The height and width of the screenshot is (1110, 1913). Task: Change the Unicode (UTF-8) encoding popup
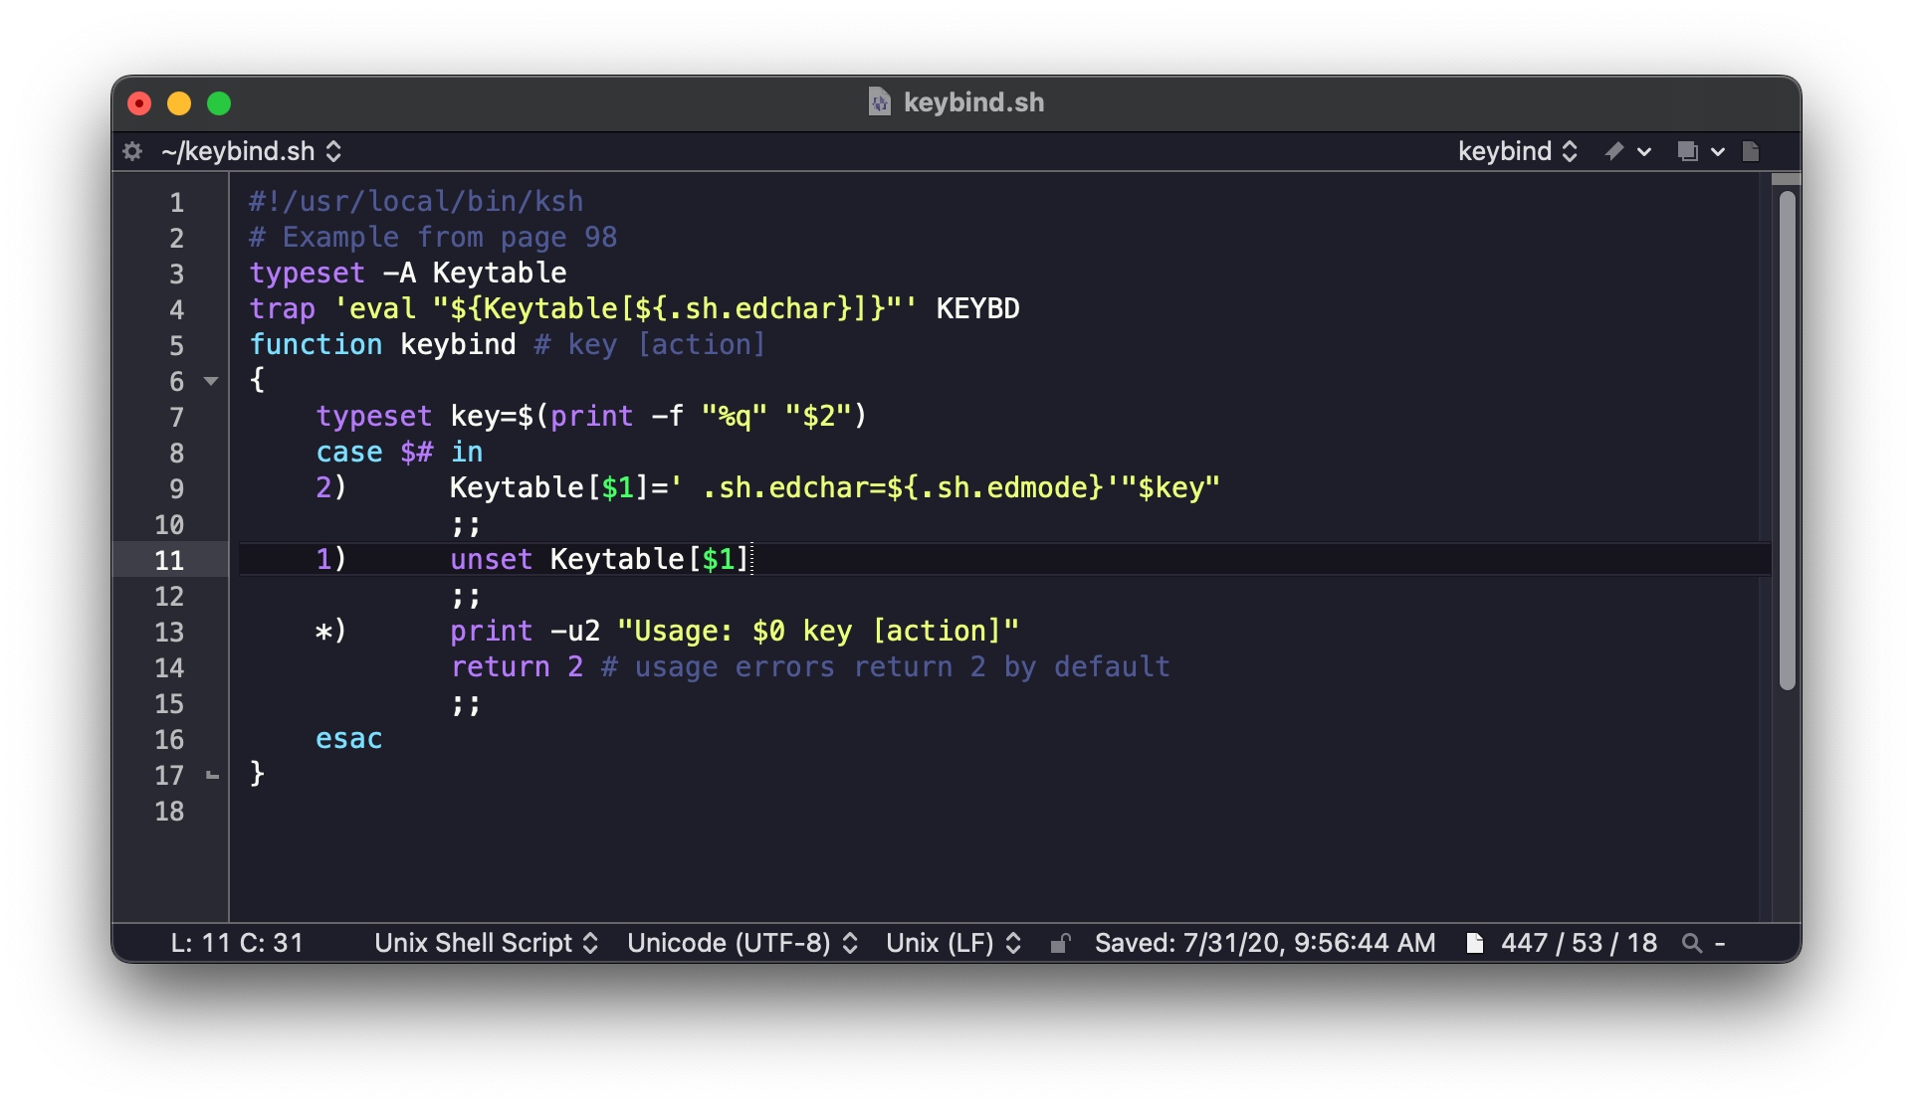(x=742, y=943)
